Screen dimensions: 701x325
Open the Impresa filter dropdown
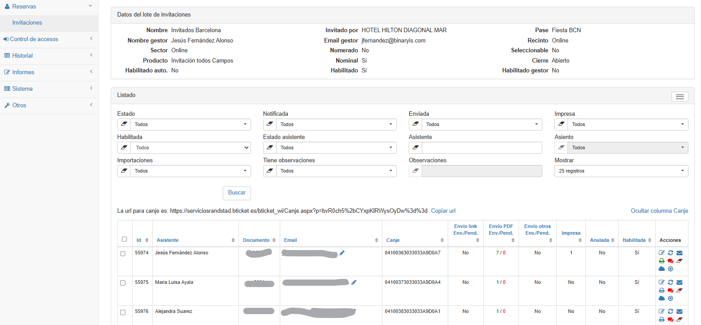point(628,124)
